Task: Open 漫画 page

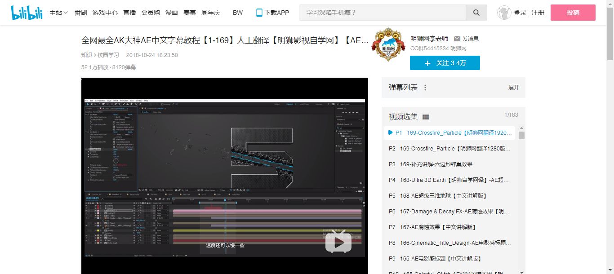Action: pyautogui.click(x=172, y=13)
